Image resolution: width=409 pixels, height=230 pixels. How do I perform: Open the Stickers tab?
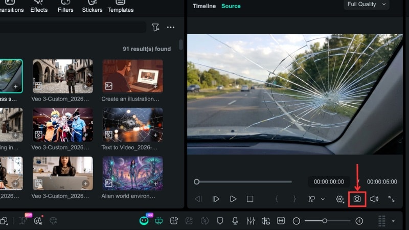point(92,7)
